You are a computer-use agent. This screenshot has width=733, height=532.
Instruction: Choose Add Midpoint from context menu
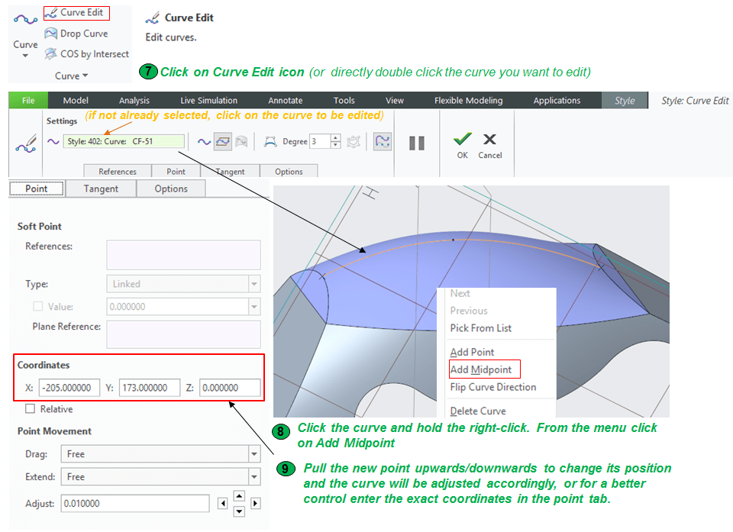[x=481, y=369]
